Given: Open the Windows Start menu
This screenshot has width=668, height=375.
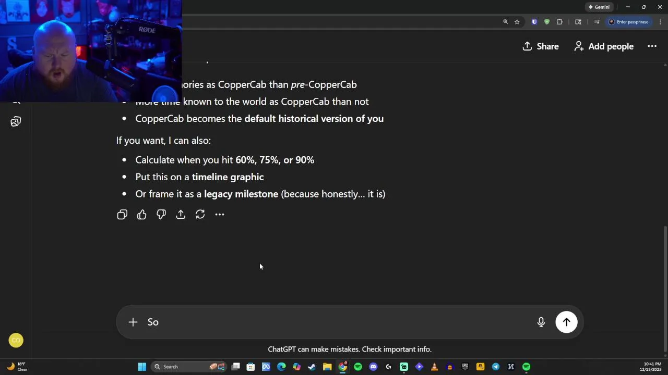Looking at the screenshot, I should pyautogui.click(x=142, y=367).
